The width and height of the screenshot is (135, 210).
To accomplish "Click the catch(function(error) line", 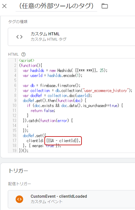I will pos(48,121).
